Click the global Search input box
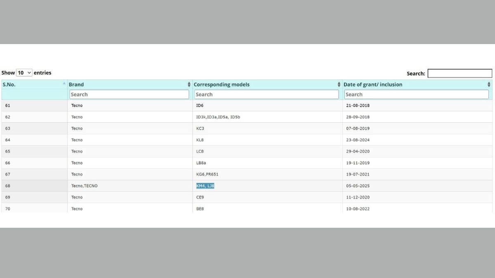This screenshot has width=495, height=278. click(460, 73)
